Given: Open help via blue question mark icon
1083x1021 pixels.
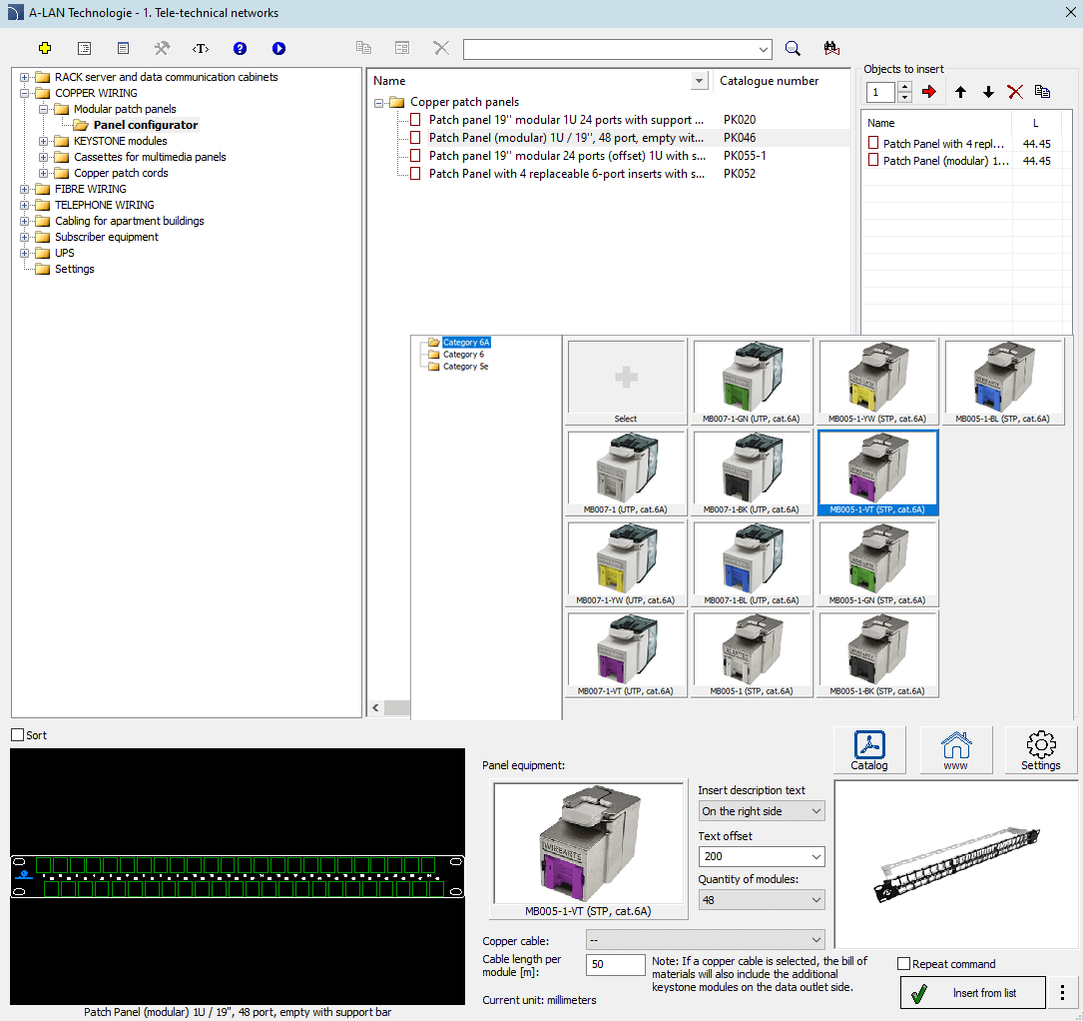Looking at the screenshot, I should 240,48.
